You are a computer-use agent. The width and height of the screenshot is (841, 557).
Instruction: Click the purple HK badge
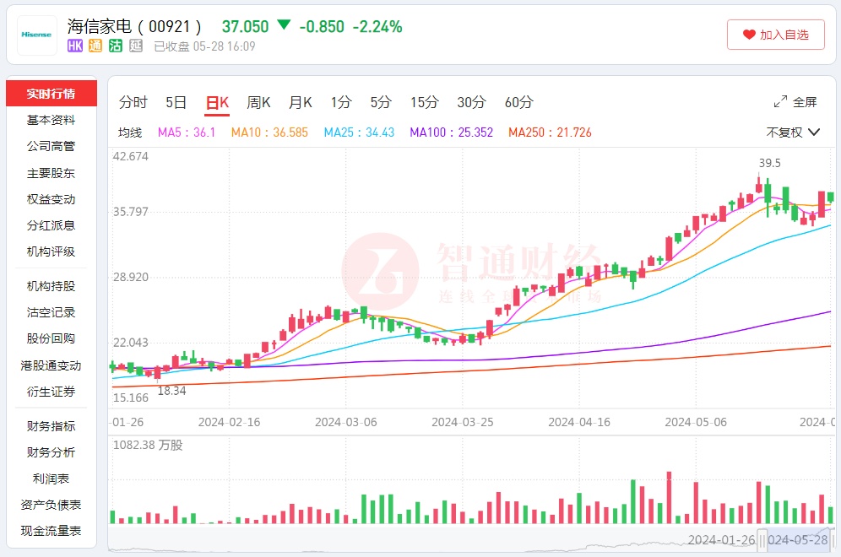(75, 46)
